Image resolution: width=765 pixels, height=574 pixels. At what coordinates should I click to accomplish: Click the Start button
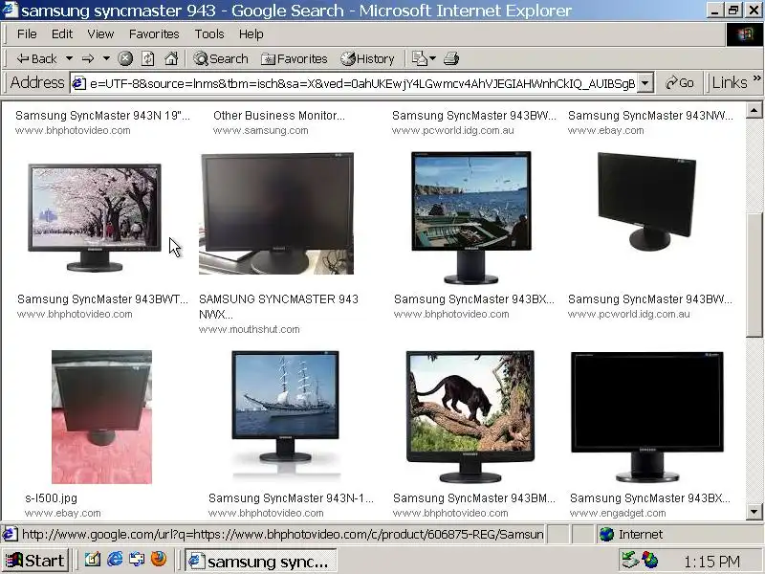[x=34, y=561]
